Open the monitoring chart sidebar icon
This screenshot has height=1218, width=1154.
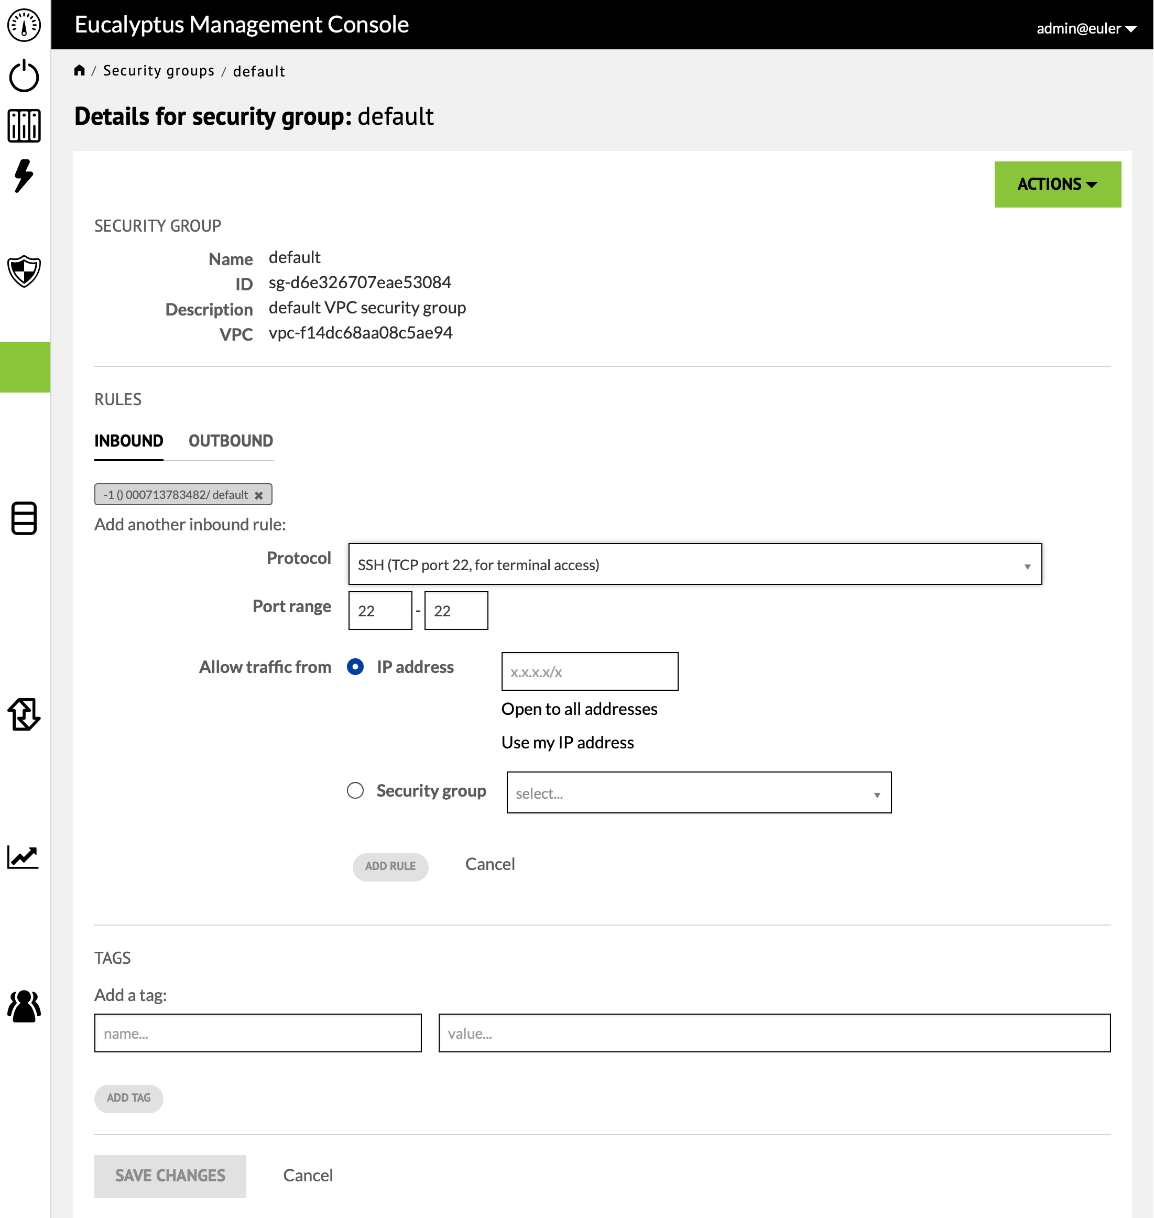tap(24, 856)
